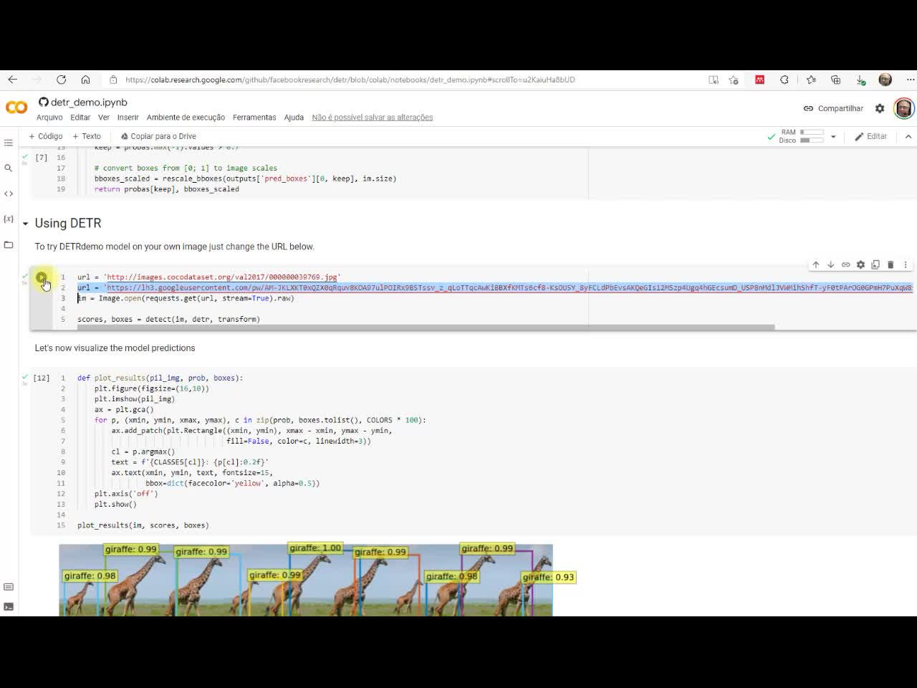917x688 pixels.
Task: Open the variables inspector panel
Action: pos(9,219)
